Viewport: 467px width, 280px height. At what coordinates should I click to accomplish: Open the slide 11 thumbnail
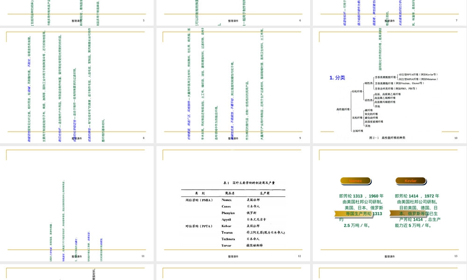tap(77, 203)
